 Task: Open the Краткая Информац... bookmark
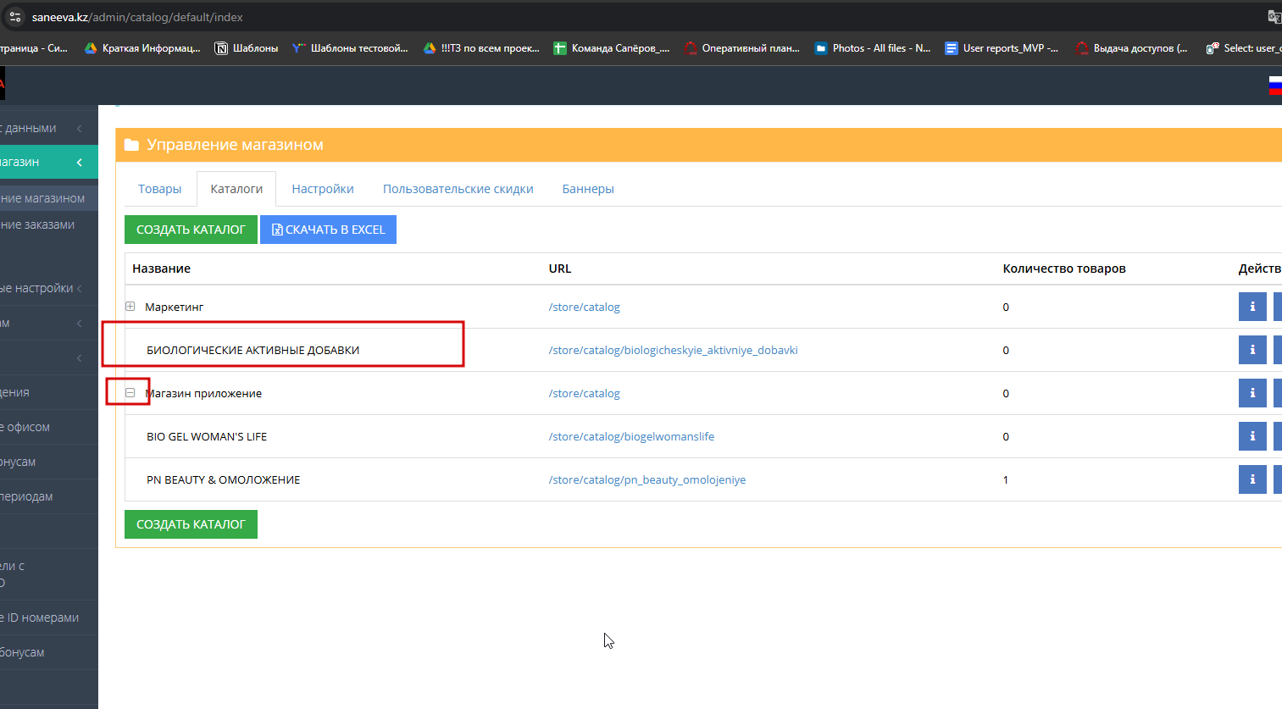(142, 48)
